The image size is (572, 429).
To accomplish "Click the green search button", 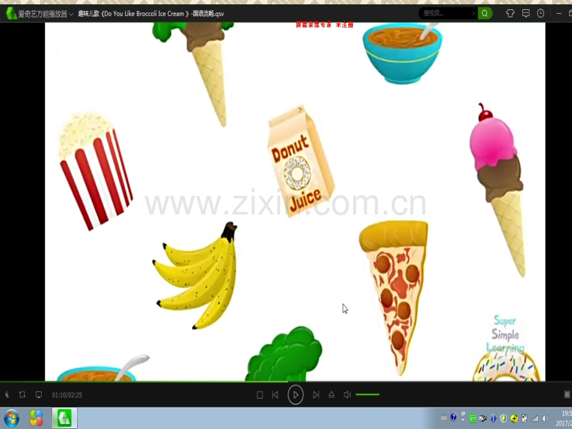I will point(486,13).
